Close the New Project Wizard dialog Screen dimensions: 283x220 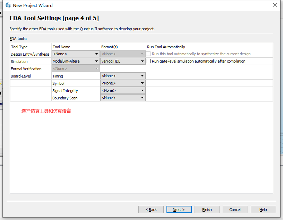click(x=275, y=5)
